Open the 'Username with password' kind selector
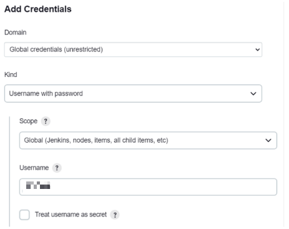 133,94
